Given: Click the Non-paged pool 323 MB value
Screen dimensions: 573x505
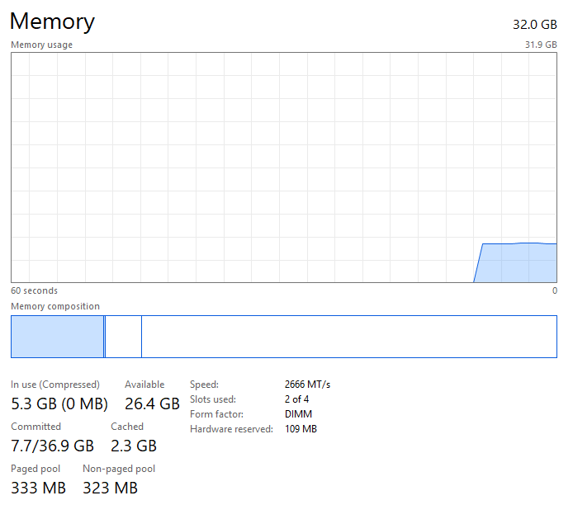Looking at the screenshot, I should tap(110, 488).
